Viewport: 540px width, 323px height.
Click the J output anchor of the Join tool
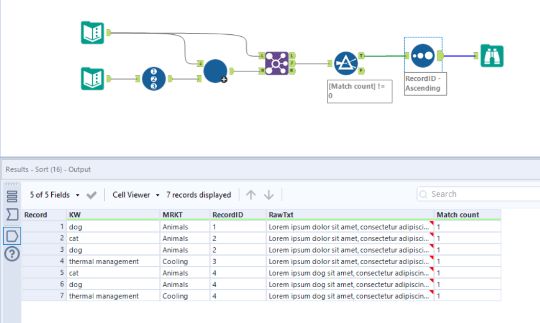pyautogui.click(x=291, y=62)
